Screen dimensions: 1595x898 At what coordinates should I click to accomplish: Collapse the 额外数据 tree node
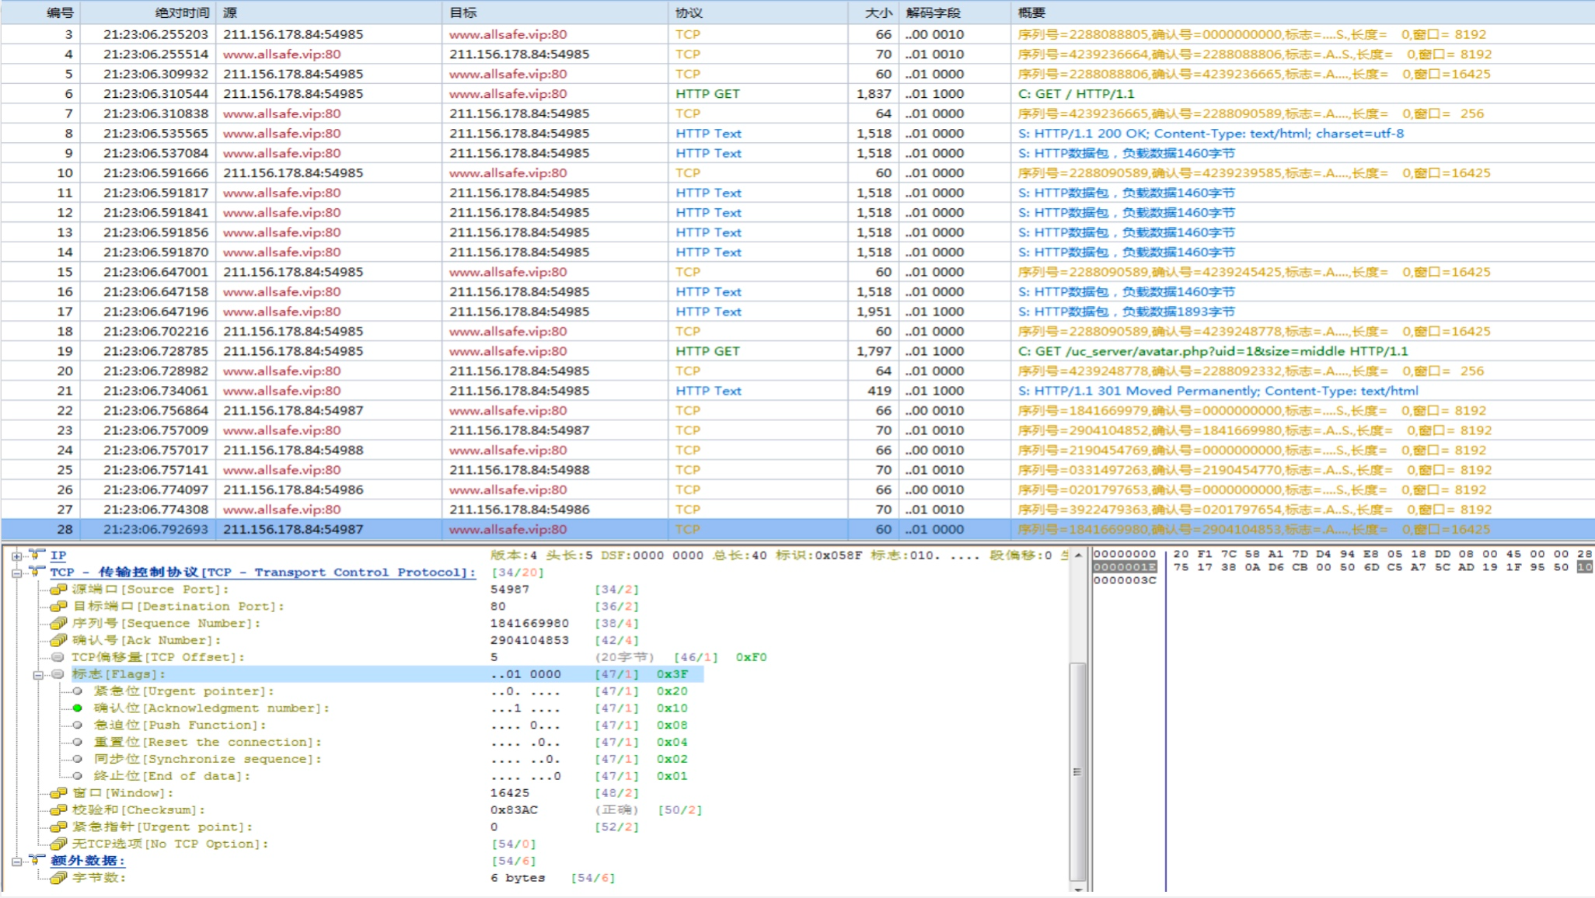coord(16,861)
